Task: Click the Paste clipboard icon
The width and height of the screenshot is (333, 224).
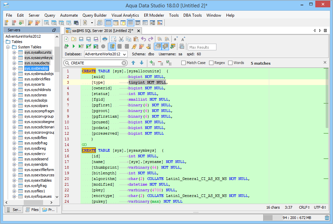Action: 136,39
